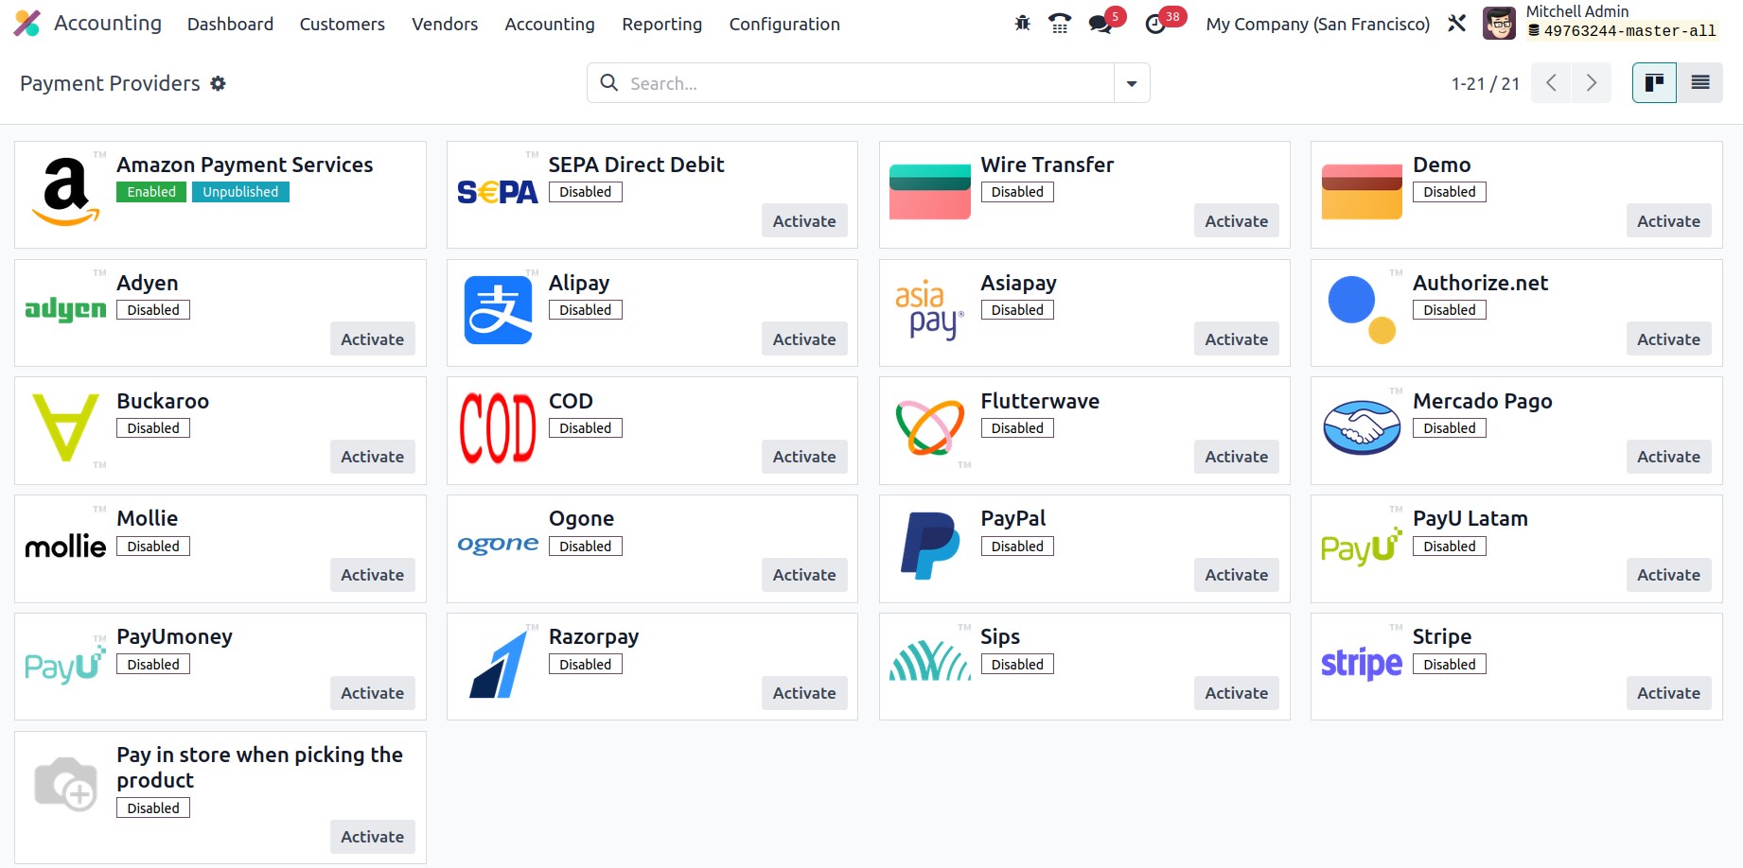Open the PayUmoney card title
This screenshot has width=1743, height=868.
click(x=174, y=636)
